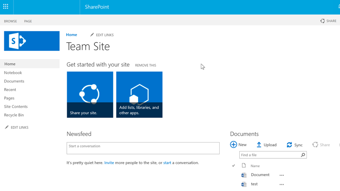Open the ellipsis menu for test
The height and width of the screenshot is (191, 340).
(x=281, y=185)
